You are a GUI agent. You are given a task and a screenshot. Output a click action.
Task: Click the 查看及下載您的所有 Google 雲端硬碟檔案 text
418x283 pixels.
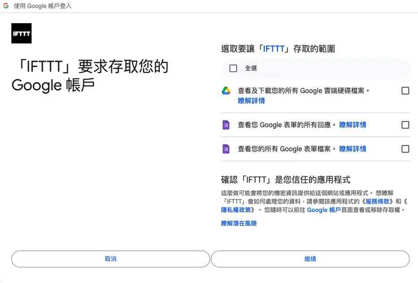click(x=304, y=91)
